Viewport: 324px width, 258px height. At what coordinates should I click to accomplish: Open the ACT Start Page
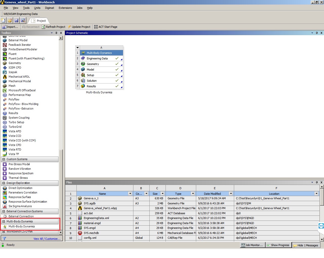(x=106, y=27)
